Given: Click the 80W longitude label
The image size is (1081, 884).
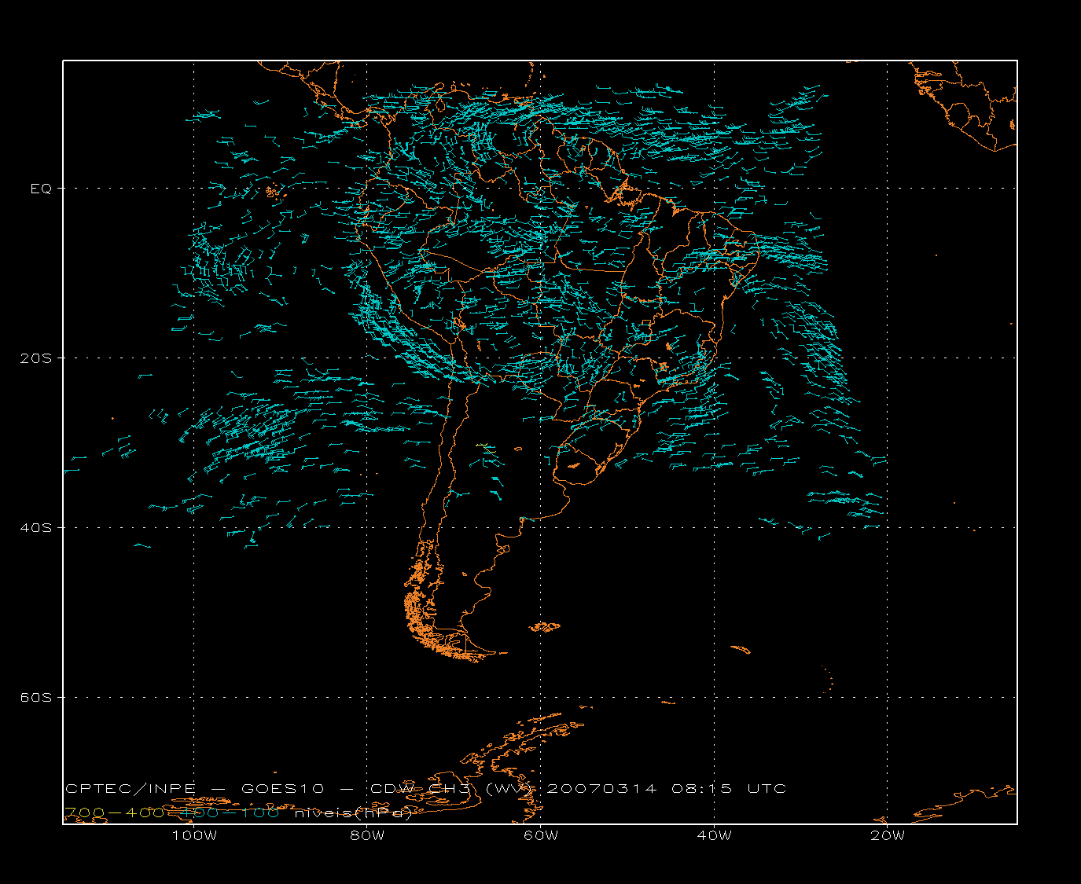Looking at the screenshot, I should pos(367,835).
